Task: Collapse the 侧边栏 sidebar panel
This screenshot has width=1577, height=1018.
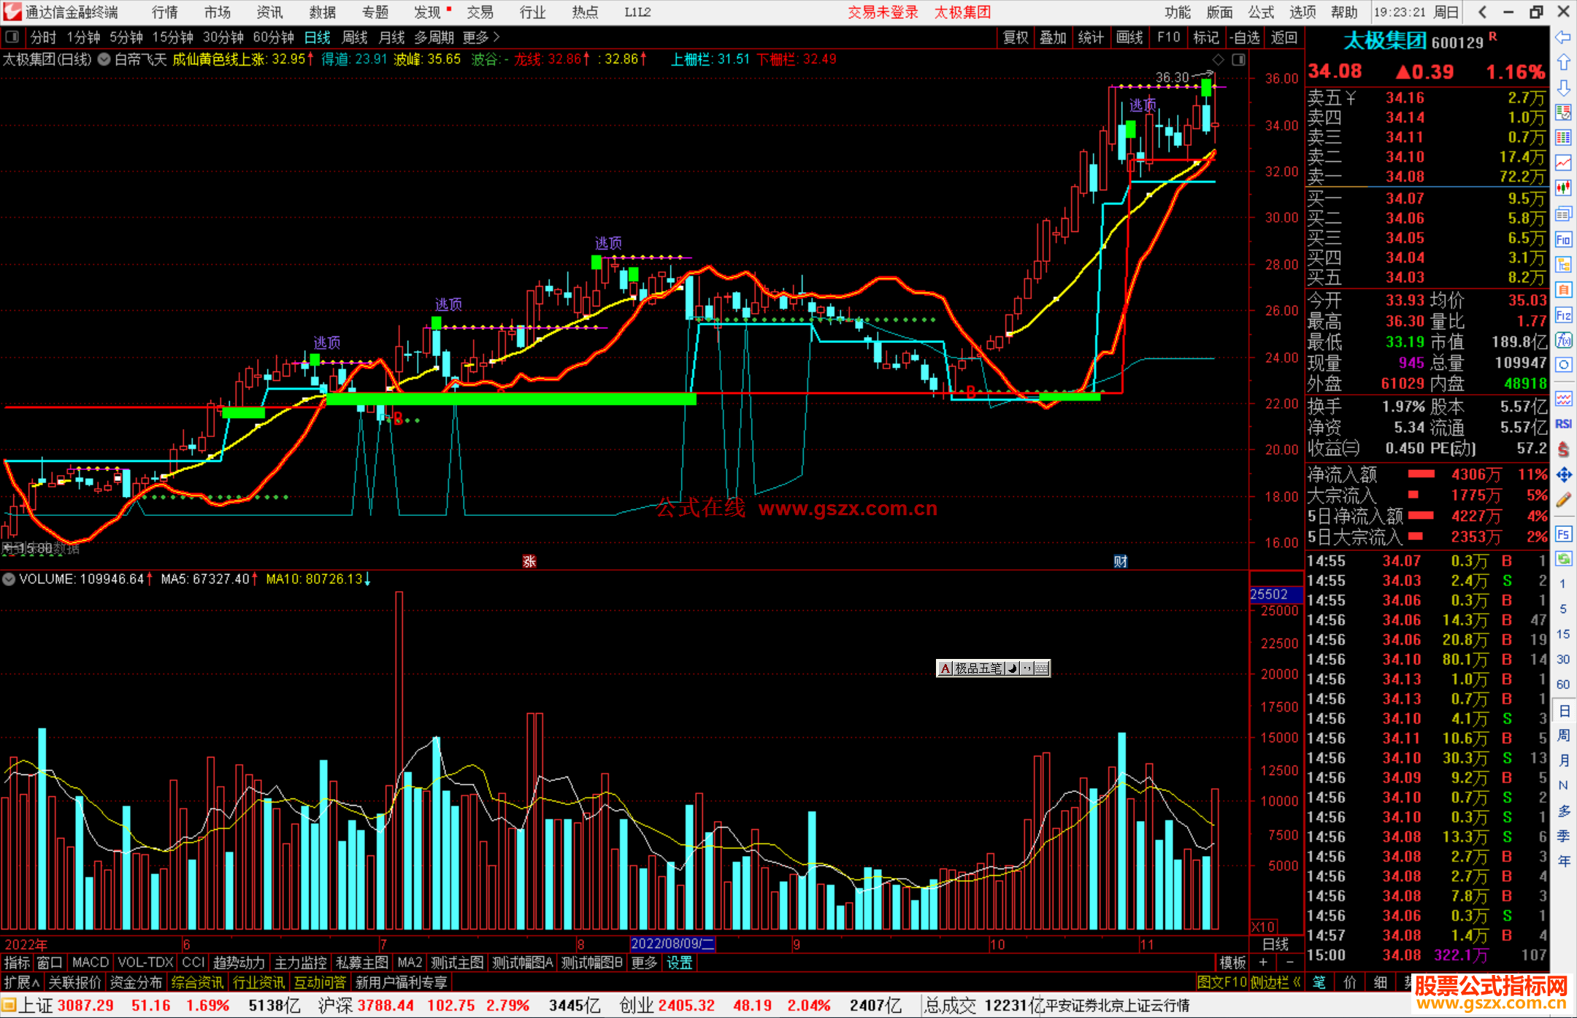Action: tap(1275, 982)
